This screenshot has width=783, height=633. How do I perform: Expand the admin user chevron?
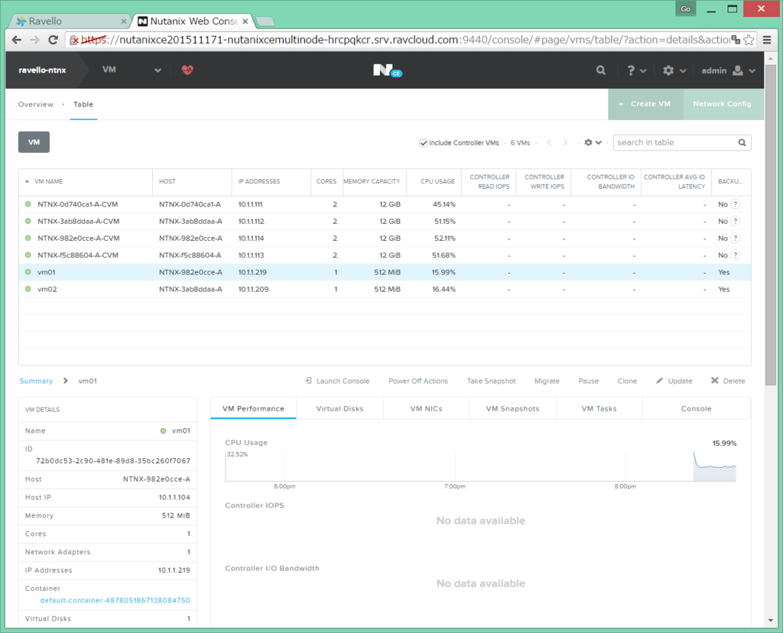pyautogui.click(x=752, y=71)
